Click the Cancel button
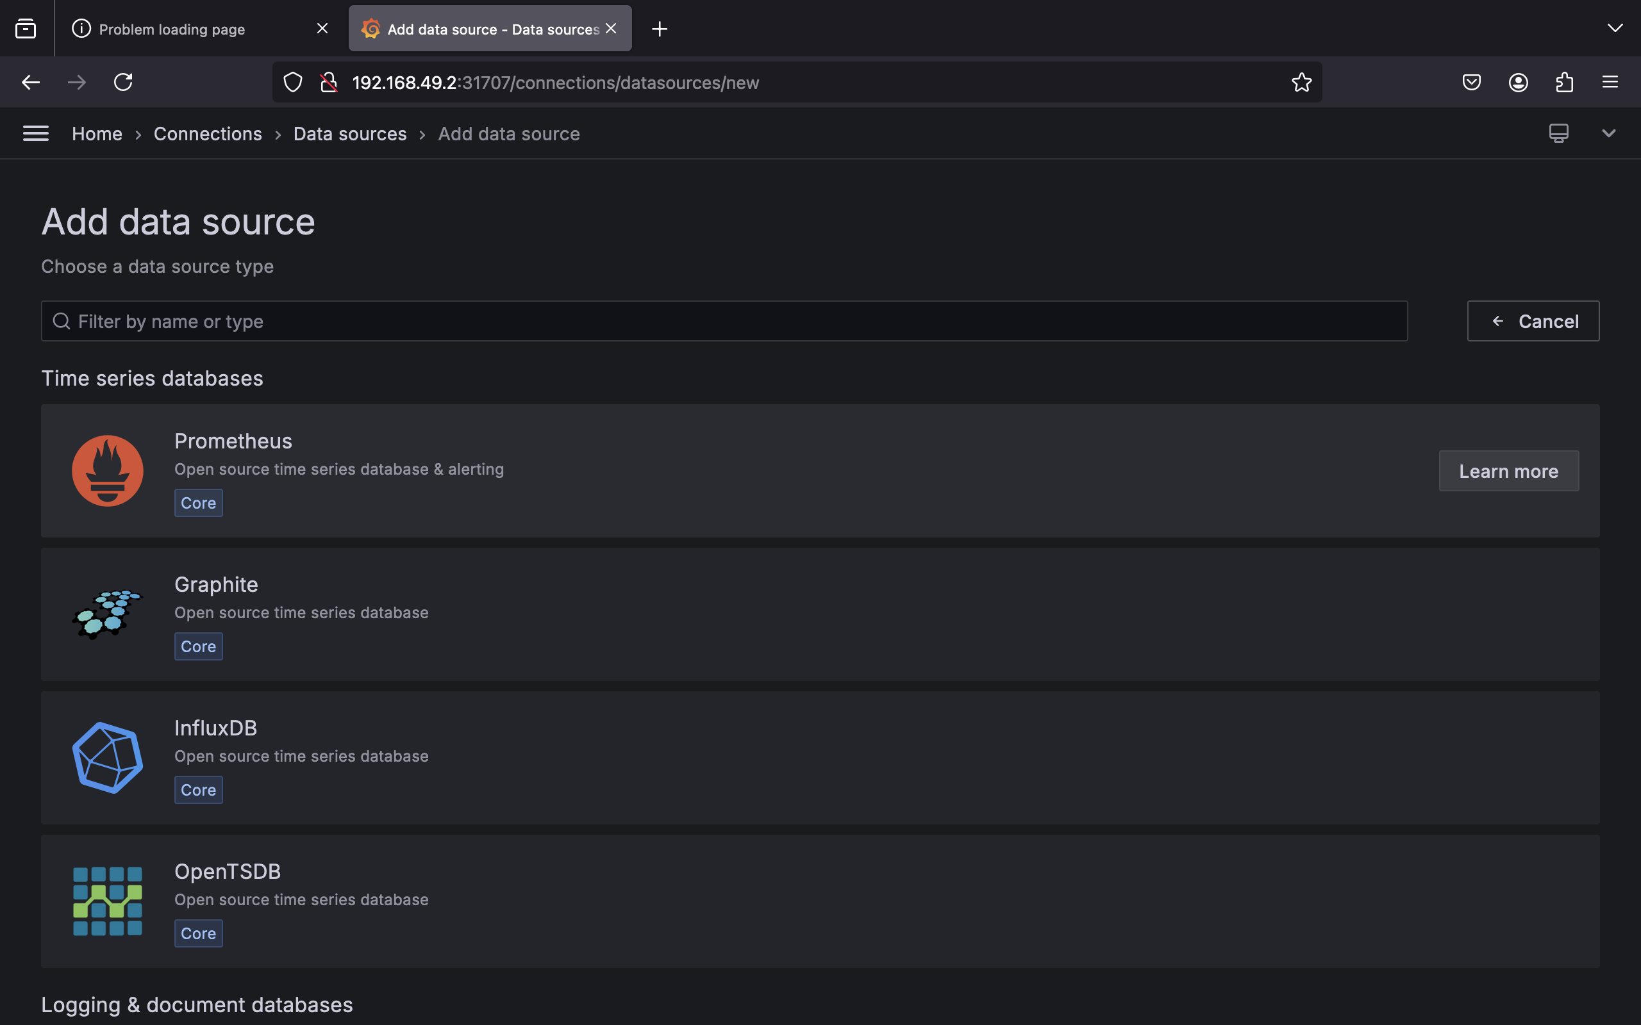Screen dimensions: 1641x1025 (1533, 322)
